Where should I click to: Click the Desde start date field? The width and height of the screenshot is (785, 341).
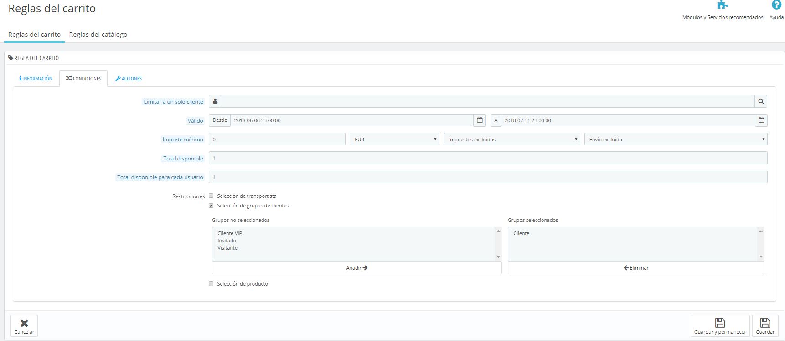pos(352,120)
